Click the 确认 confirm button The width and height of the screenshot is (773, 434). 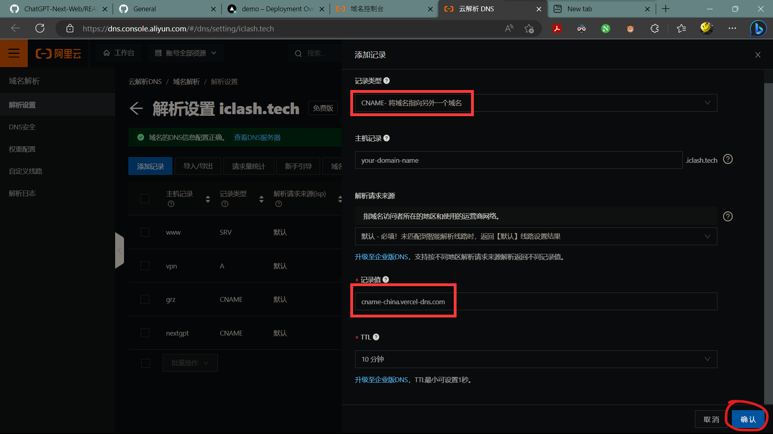point(748,420)
